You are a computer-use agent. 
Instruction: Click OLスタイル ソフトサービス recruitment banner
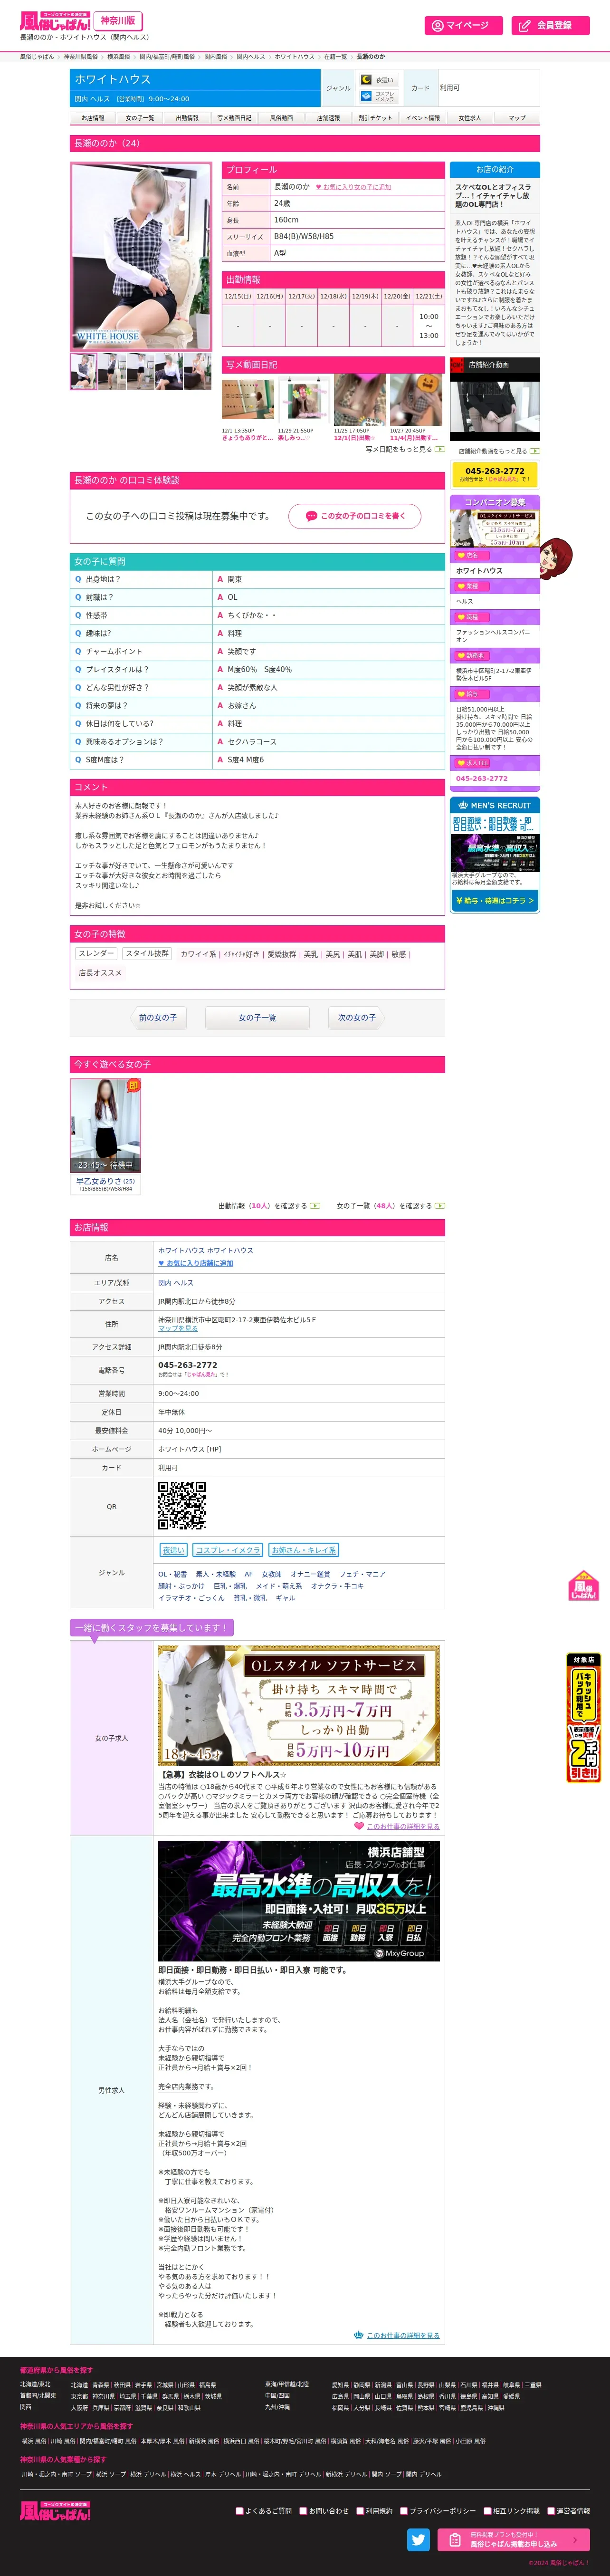click(299, 1706)
